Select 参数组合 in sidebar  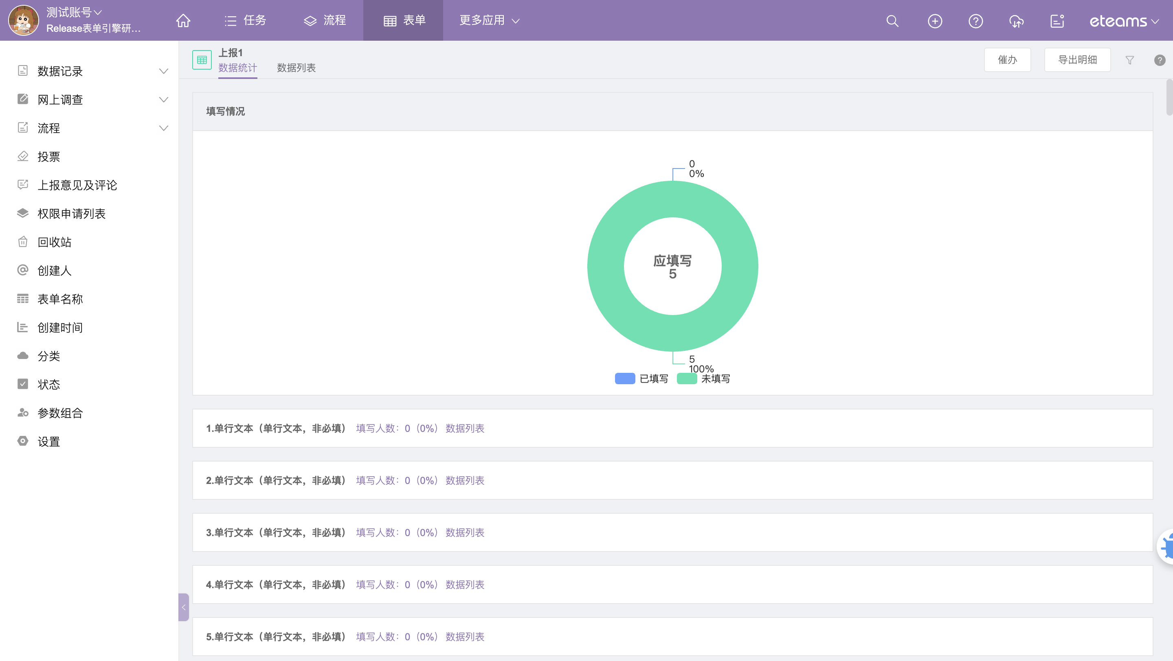(x=60, y=413)
